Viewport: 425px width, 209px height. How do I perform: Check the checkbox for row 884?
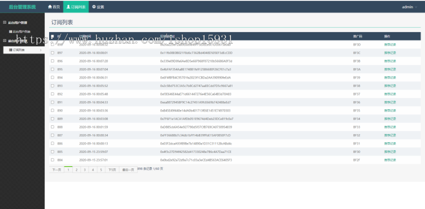coord(52,160)
